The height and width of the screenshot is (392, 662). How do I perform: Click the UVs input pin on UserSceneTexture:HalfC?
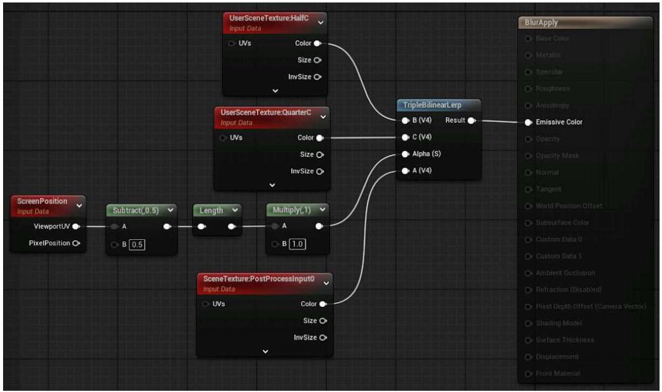pos(231,44)
